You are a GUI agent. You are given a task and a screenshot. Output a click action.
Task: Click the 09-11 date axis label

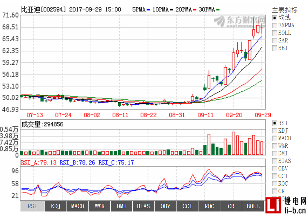coord(205,115)
